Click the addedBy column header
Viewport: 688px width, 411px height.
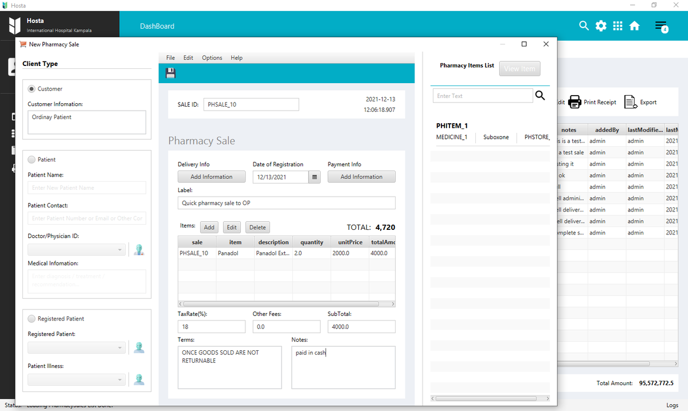607,130
